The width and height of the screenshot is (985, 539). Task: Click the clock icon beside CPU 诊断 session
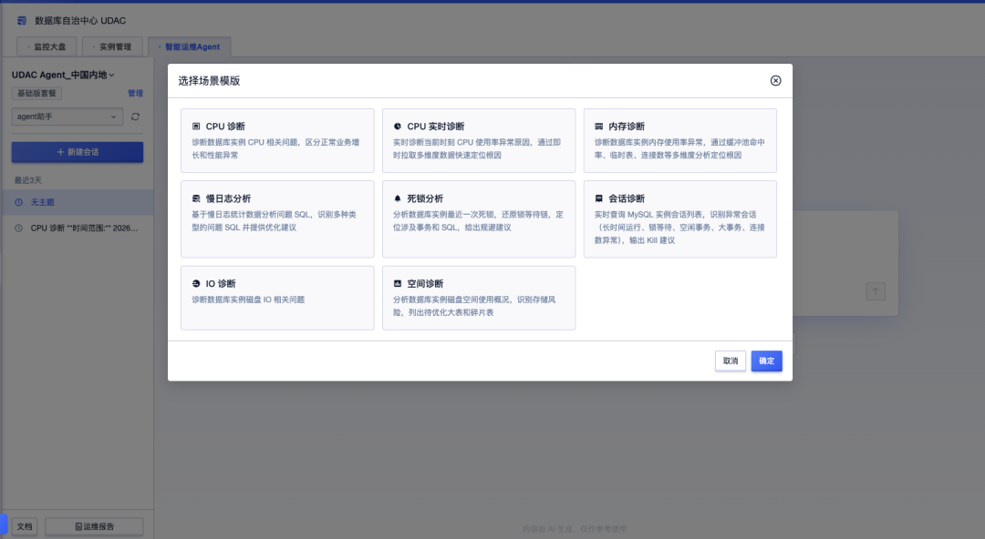19,228
